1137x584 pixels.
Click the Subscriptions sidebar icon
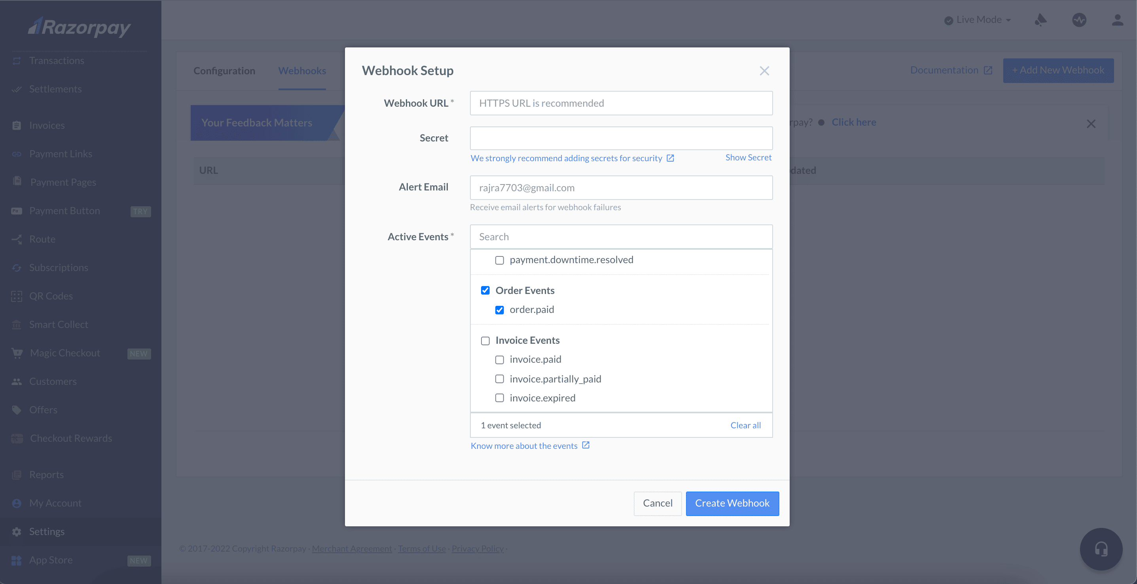17,268
